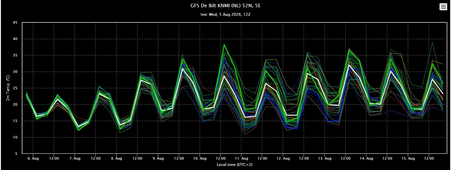Click the '13. Aug' x-axis label
Viewport: 452px width, 170px height.
325,158
